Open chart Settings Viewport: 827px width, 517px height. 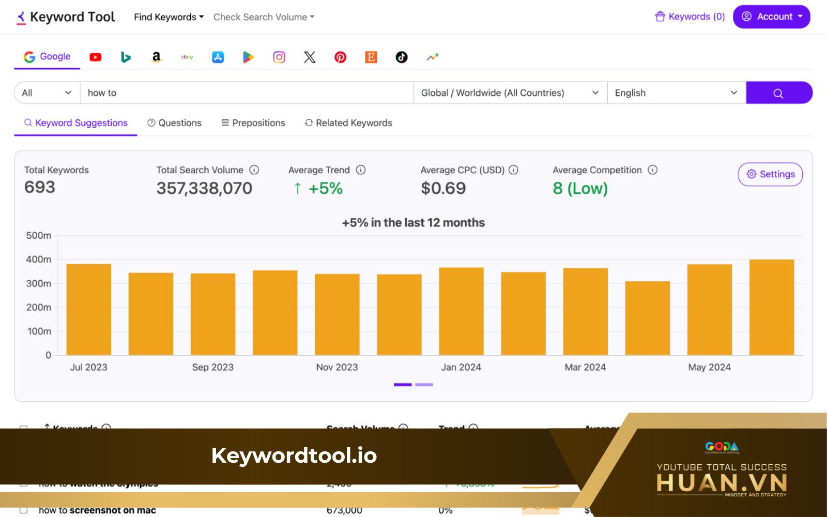click(770, 174)
